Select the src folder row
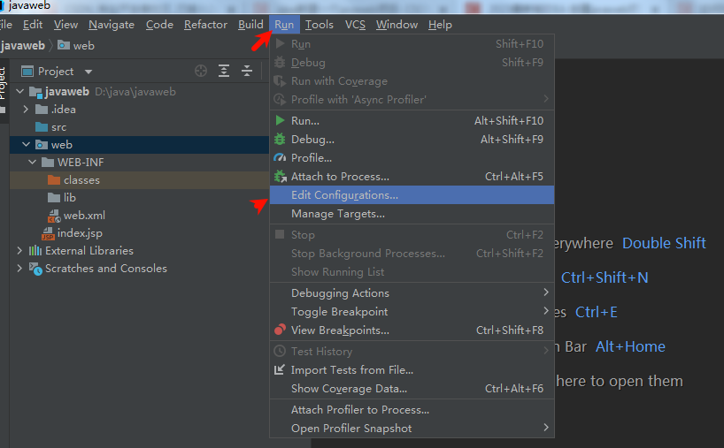The width and height of the screenshot is (724, 448). point(139,126)
